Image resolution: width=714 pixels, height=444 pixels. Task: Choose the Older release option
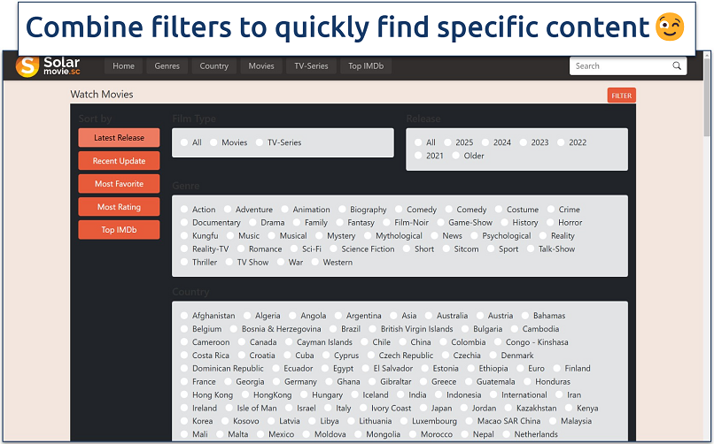coord(456,156)
